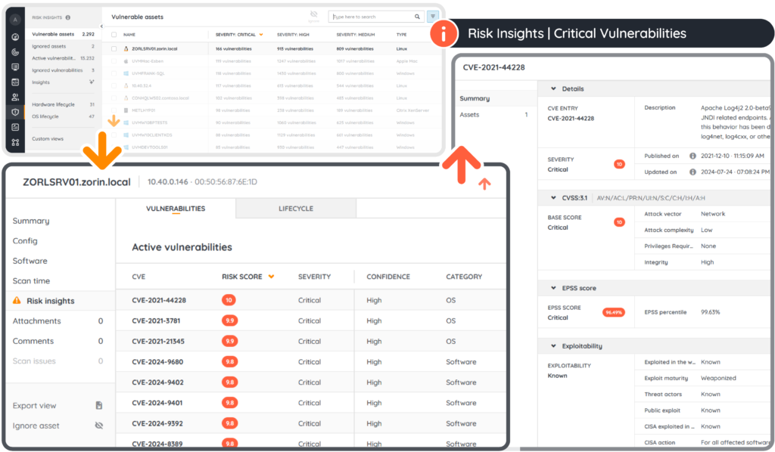
Task: Click Export view in the asset sidebar
Action: tap(35, 405)
